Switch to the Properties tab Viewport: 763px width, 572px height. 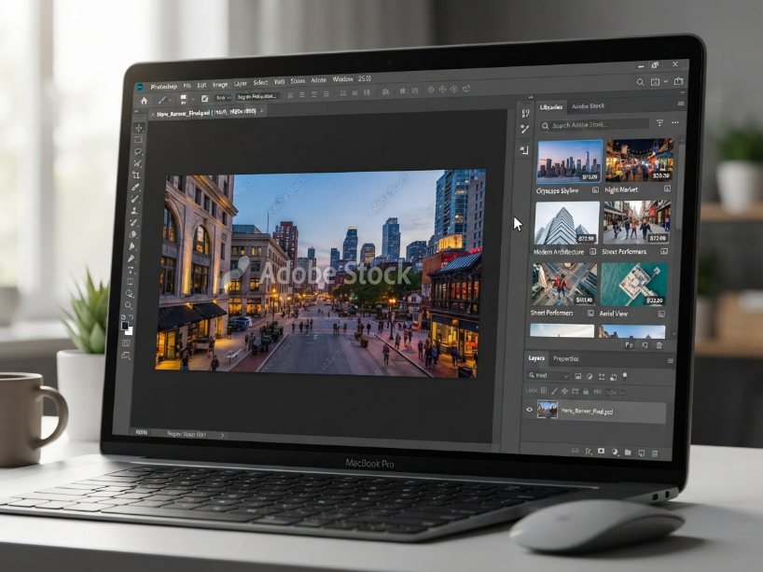click(x=566, y=358)
